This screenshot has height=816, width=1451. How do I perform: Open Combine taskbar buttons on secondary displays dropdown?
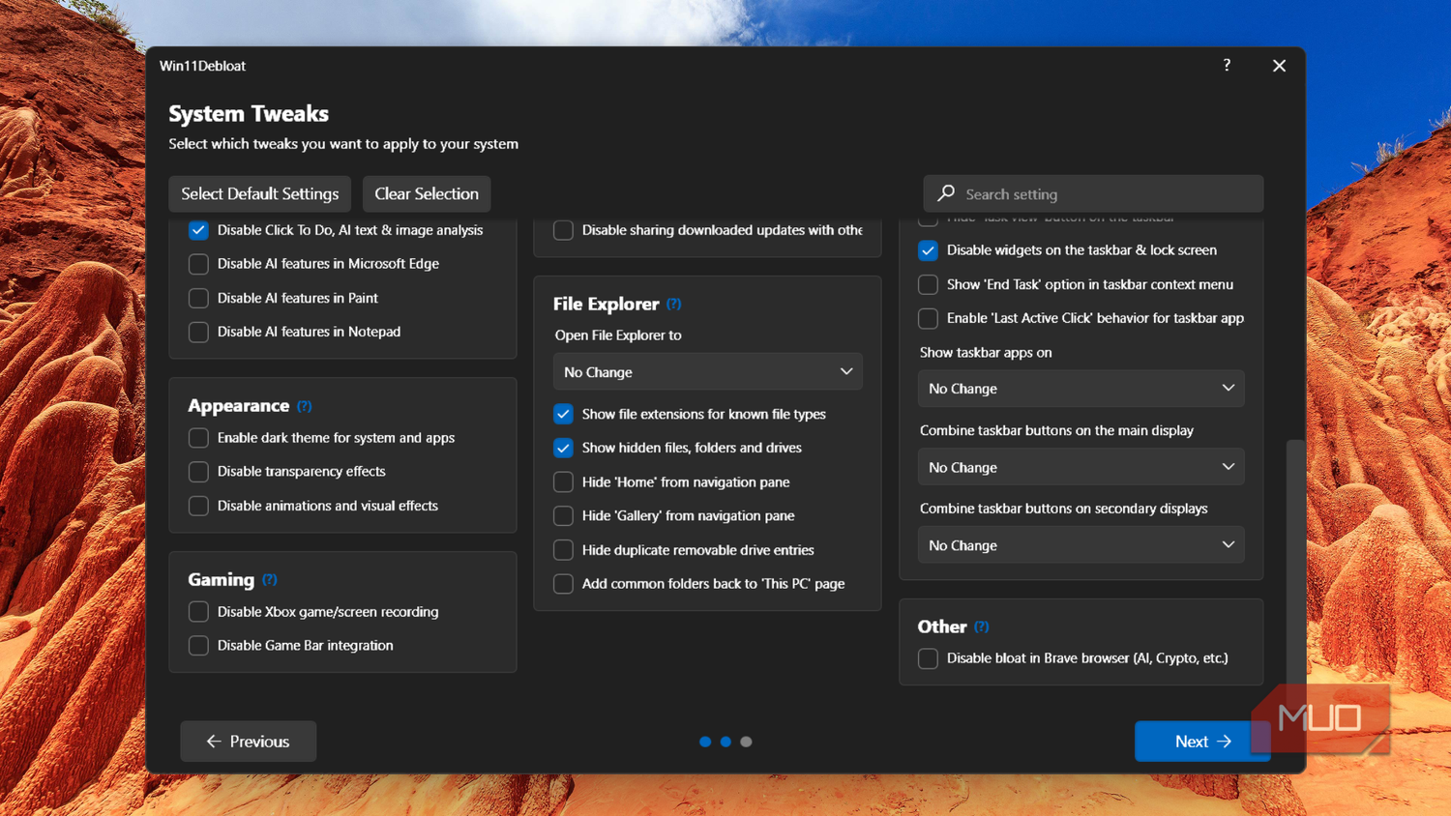(1081, 545)
